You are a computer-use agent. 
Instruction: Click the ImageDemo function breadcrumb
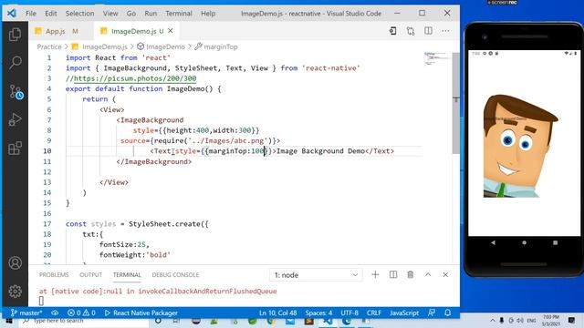click(165, 46)
